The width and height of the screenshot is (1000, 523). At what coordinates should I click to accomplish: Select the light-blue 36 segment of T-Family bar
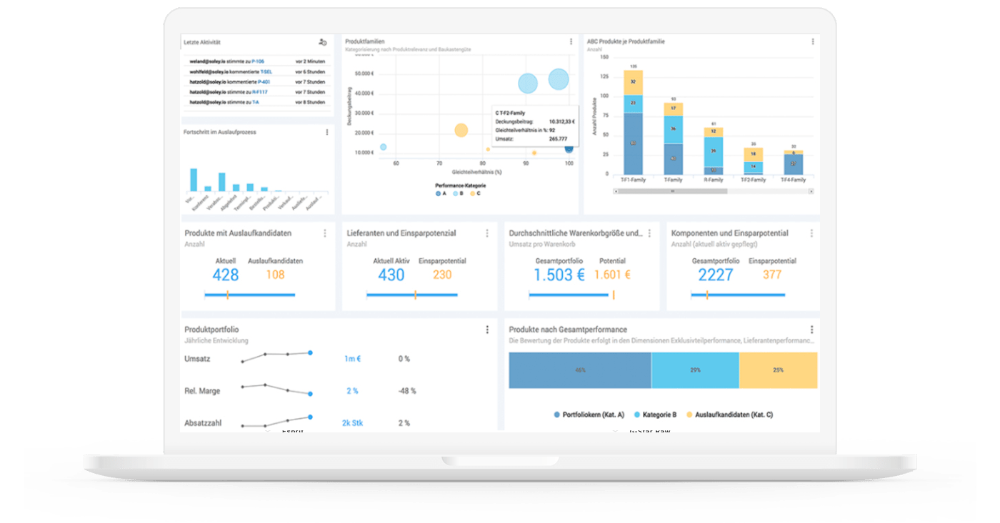(x=674, y=130)
